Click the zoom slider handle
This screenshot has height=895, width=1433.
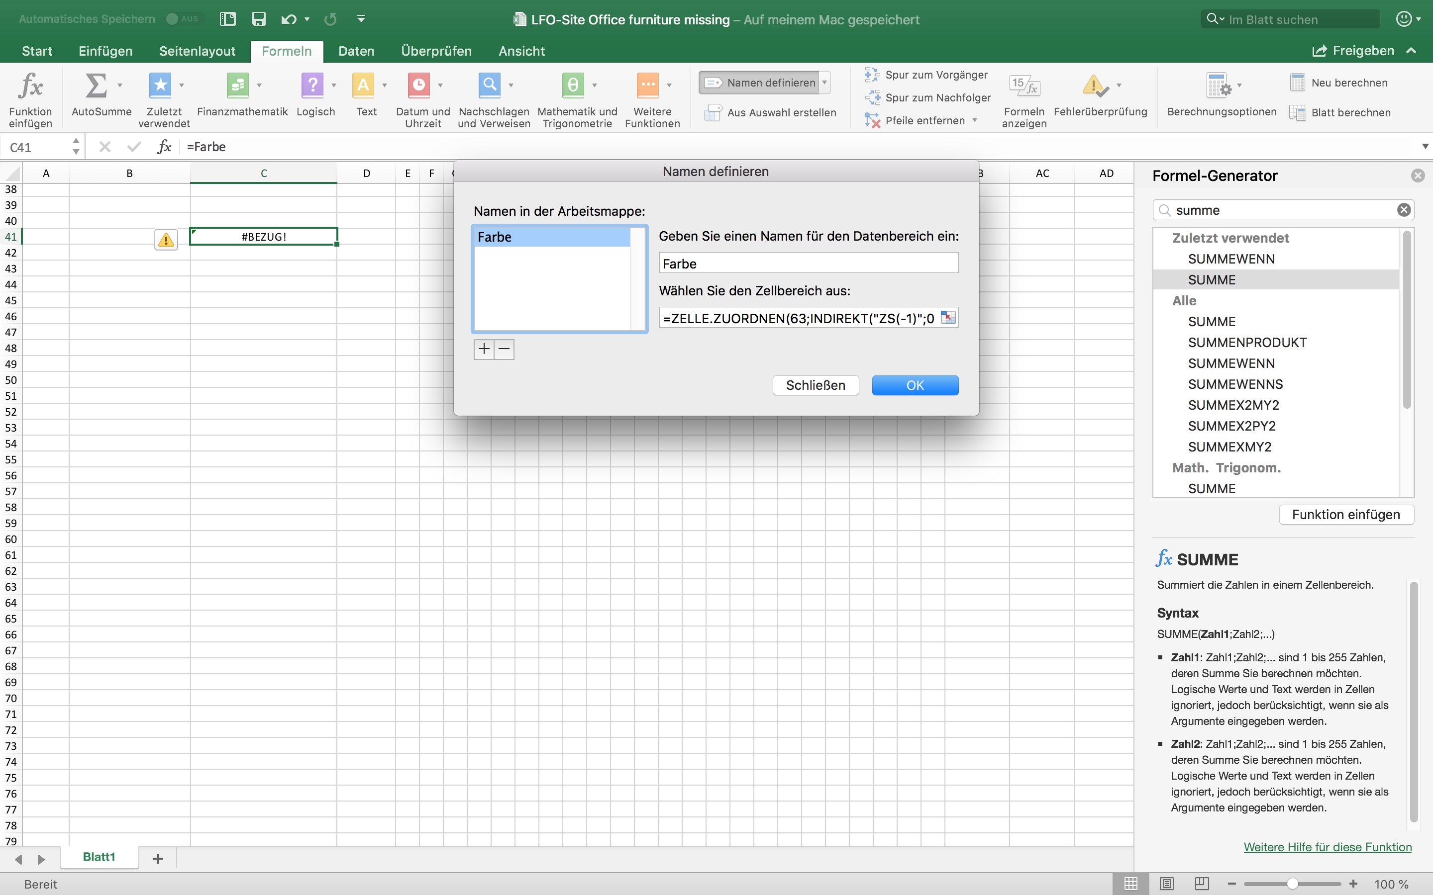click(x=1292, y=884)
